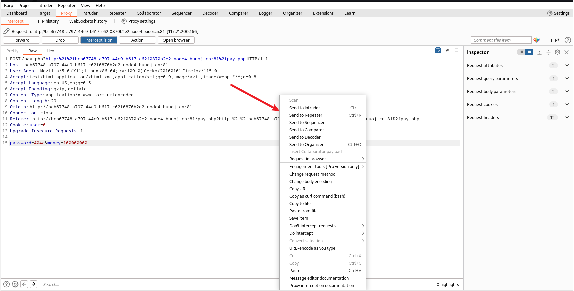Expand Request query parameters section

[518, 78]
